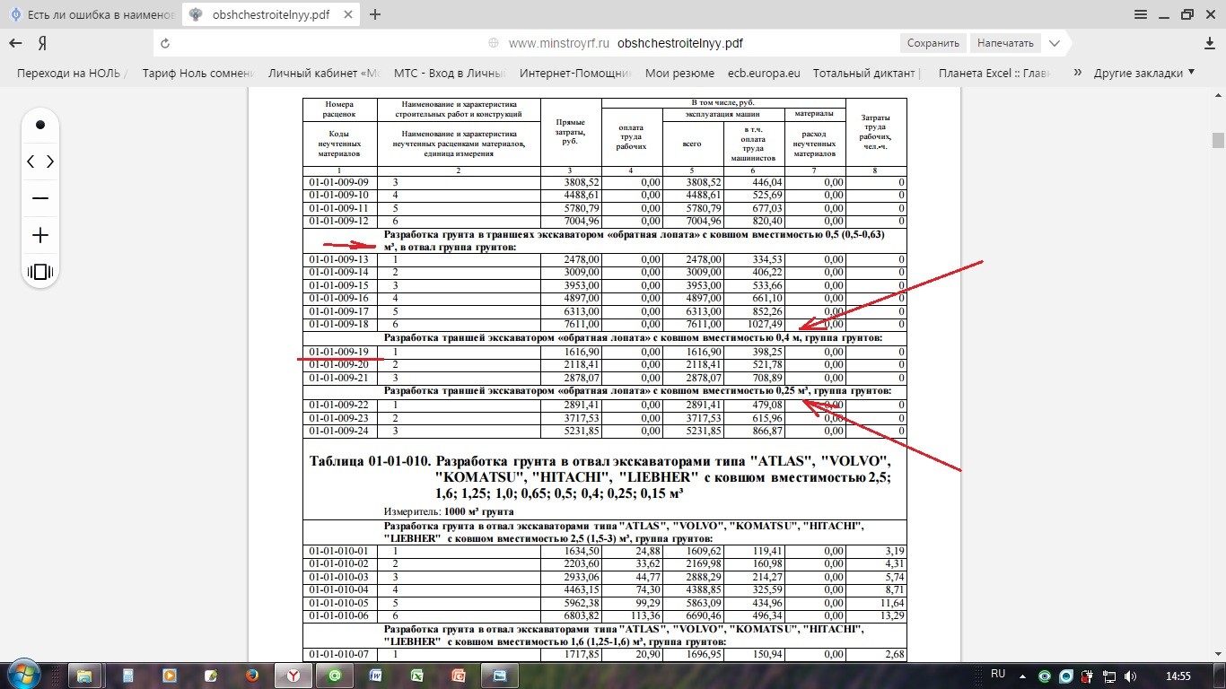Open the volume speaker tray icon
This screenshot has width=1226, height=689.
[x=1130, y=676]
